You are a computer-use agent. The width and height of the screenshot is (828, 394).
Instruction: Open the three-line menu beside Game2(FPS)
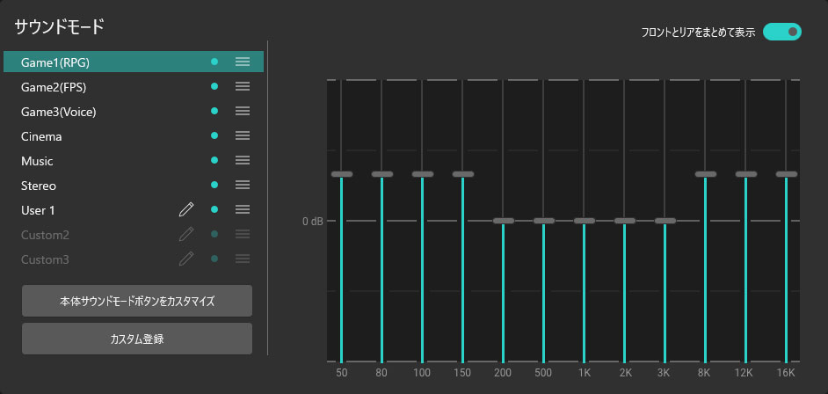click(x=243, y=86)
